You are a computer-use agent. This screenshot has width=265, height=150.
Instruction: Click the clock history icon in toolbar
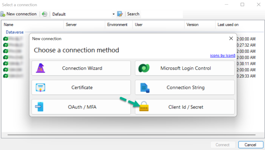pos(45,14)
